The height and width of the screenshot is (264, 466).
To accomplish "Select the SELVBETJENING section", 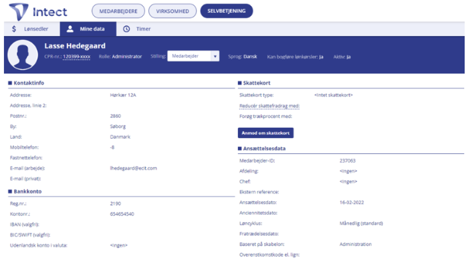I will click(x=227, y=11).
